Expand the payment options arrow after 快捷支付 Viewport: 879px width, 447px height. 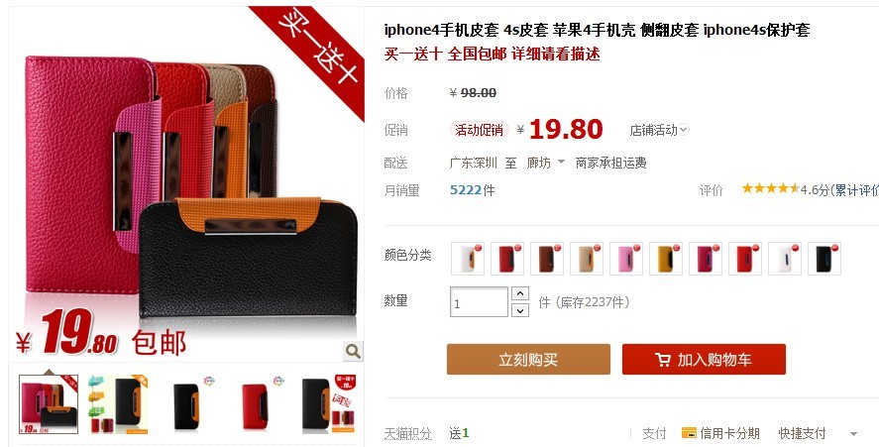(854, 433)
